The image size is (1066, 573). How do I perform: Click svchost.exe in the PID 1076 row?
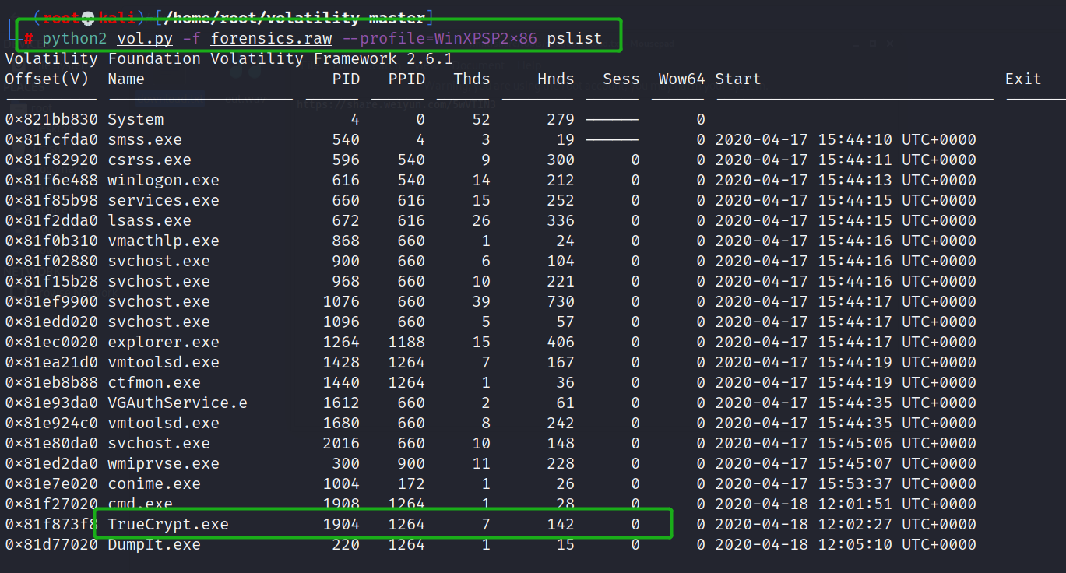(159, 302)
